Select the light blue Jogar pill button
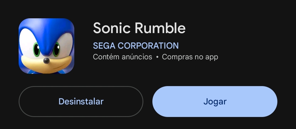The height and width of the screenshot is (129, 296). coord(215,101)
